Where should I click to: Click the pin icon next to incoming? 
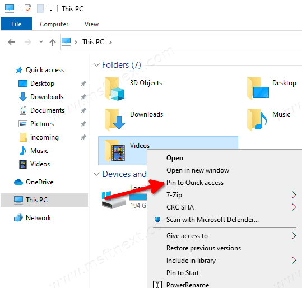[x=83, y=137]
